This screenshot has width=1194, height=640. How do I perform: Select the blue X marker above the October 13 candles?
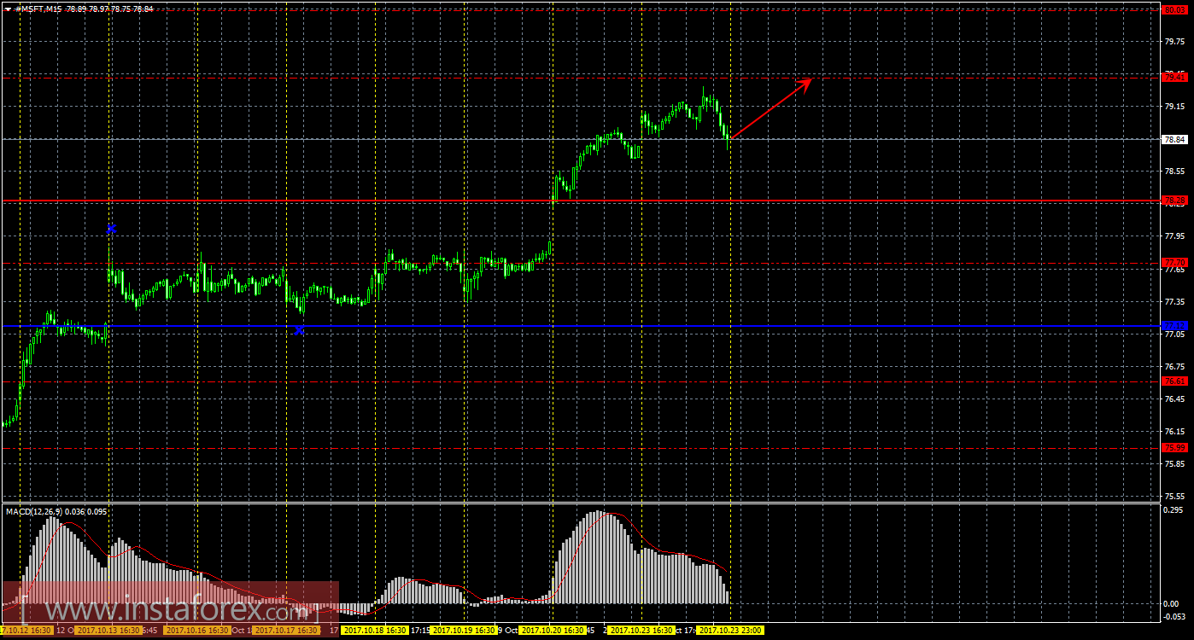coord(111,229)
